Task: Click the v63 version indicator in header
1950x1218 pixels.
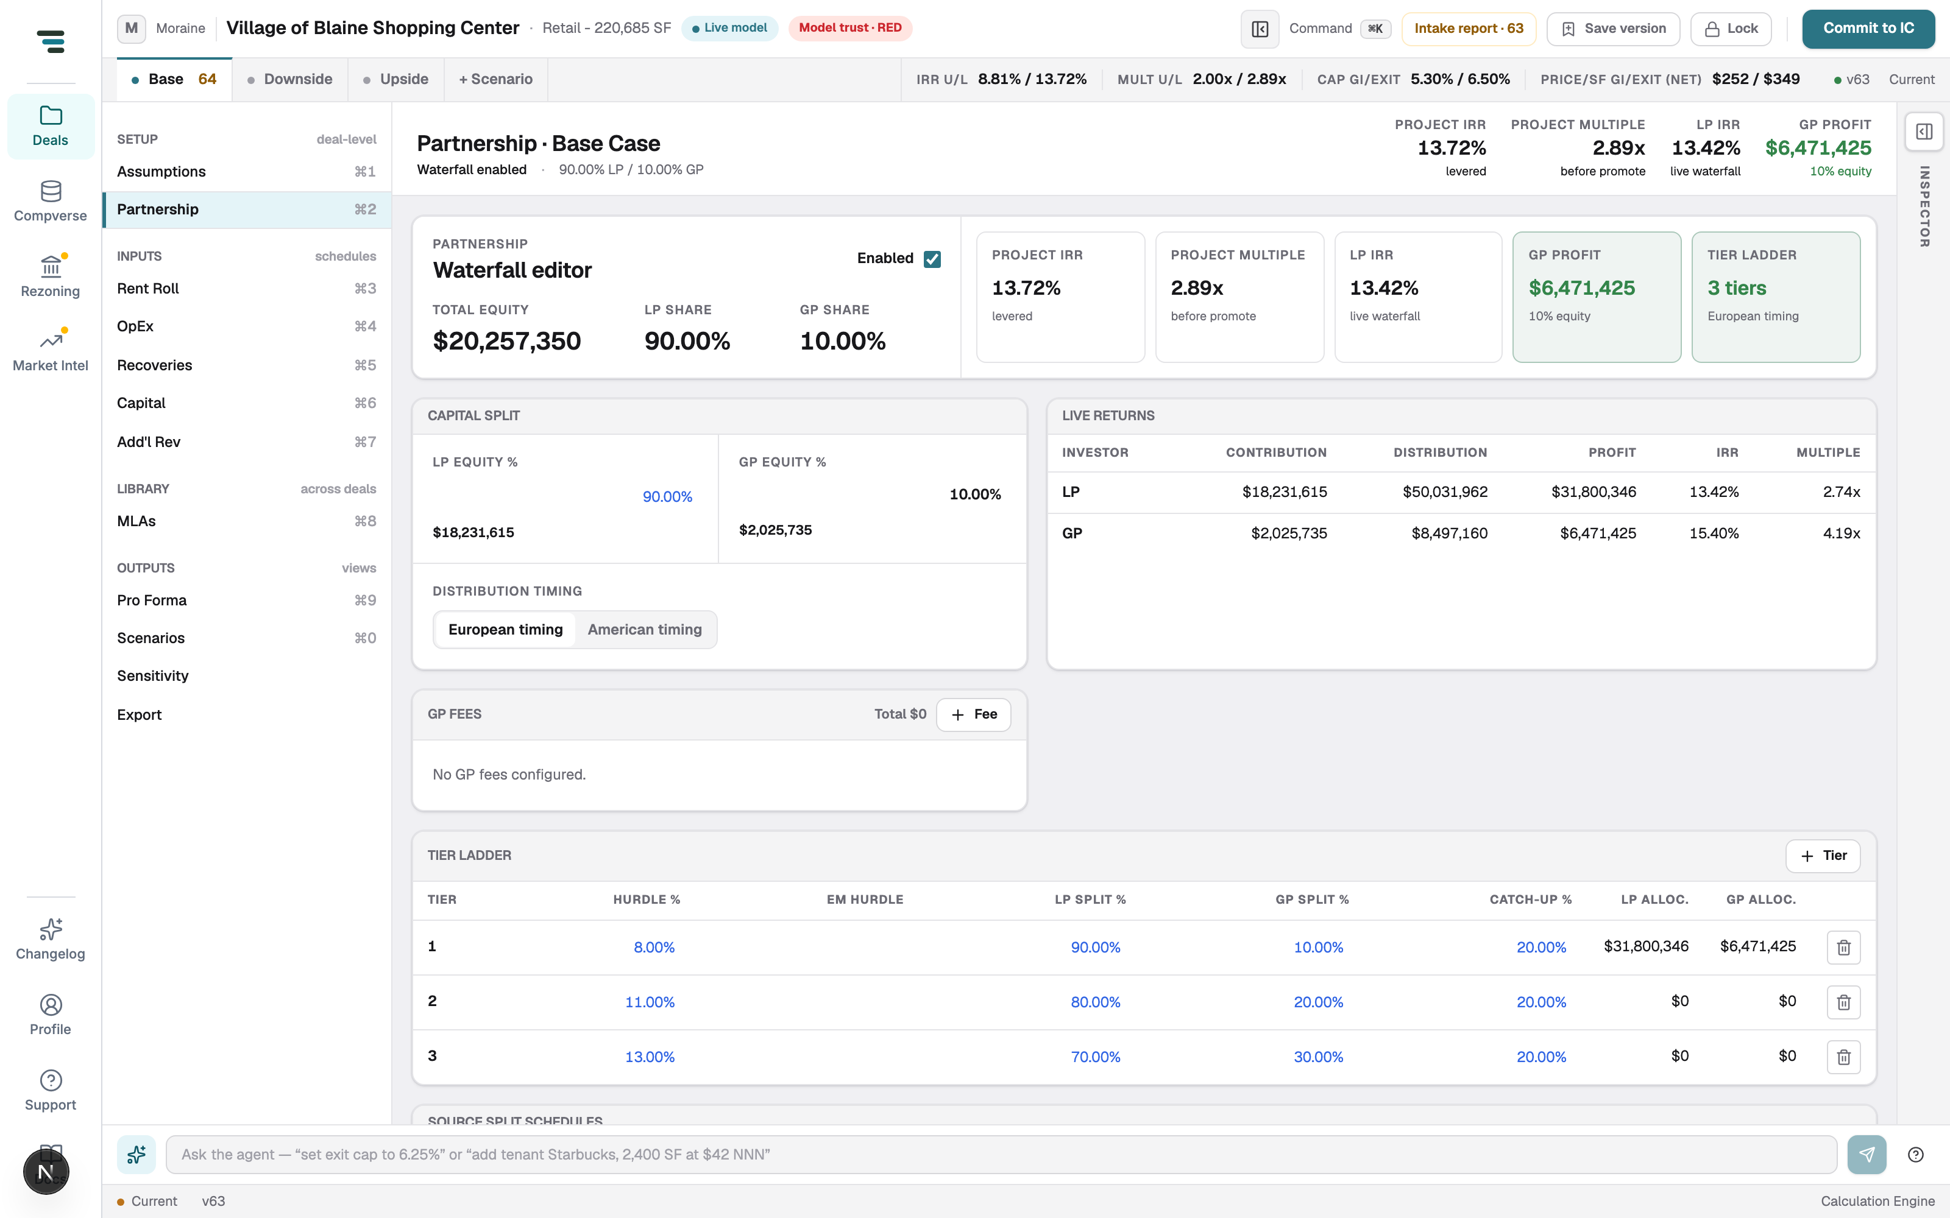Action: [1852, 80]
